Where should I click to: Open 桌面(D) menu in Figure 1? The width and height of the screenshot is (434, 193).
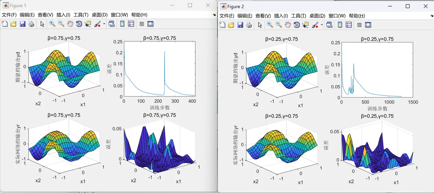[100, 15]
